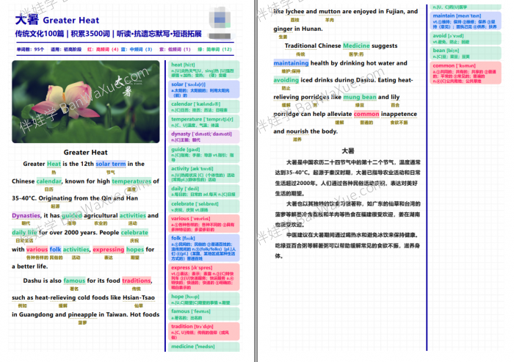Image resolution: width=514 pixels, height=362 pixels.
Task: Select the 'guide' vocabulary card
Action: (203, 153)
